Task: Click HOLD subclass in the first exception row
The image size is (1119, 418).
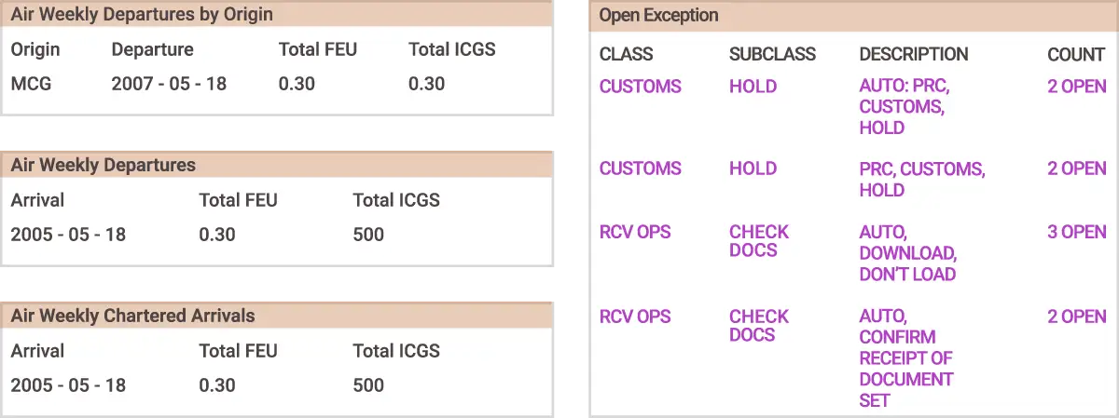Action: click(753, 87)
